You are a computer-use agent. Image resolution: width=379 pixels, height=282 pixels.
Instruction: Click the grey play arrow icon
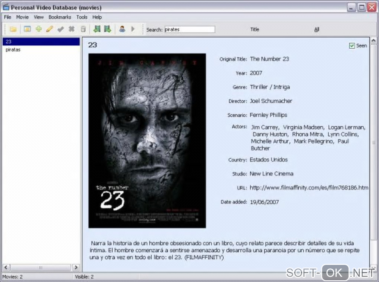133,29
